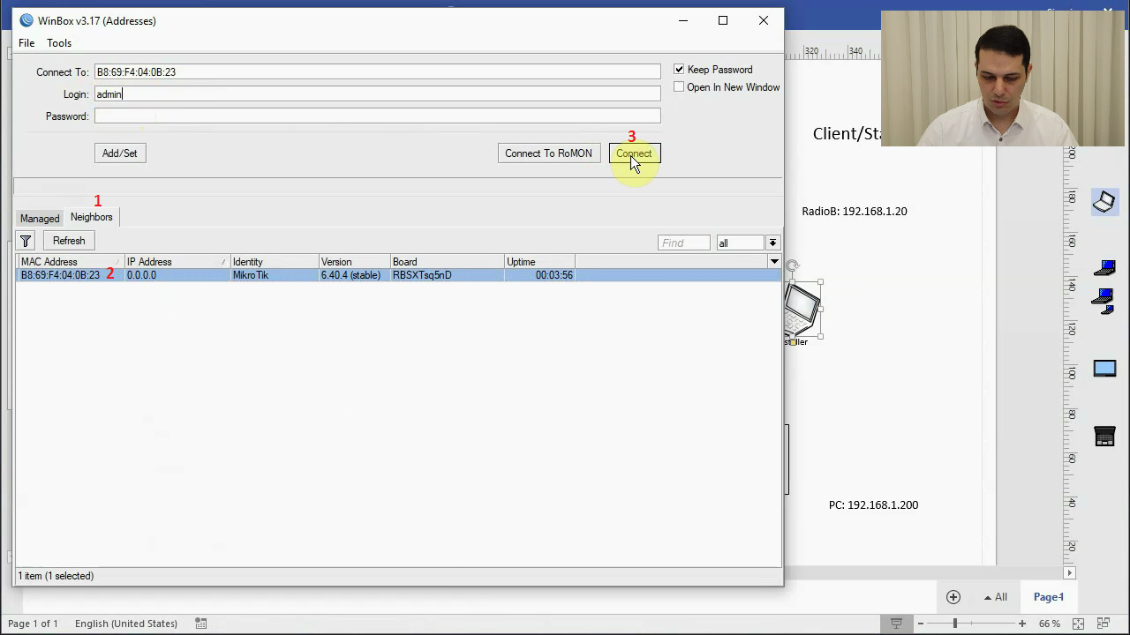Click the Uptime column header

(539, 262)
